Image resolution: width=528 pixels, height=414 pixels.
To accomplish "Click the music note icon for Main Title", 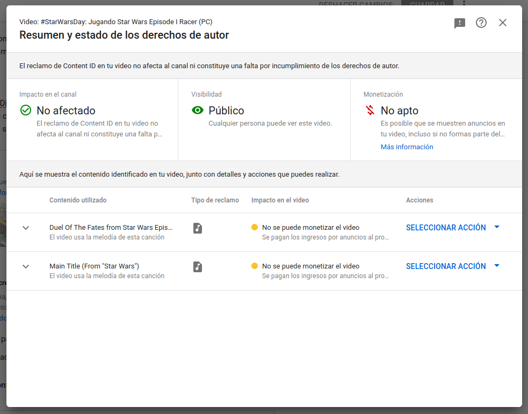I will pyautogui.click(x=198, y=266).
